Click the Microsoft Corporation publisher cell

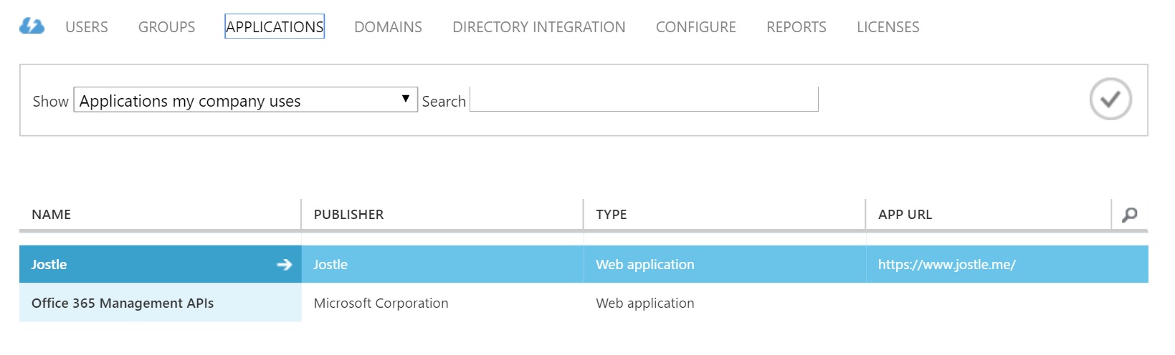[442, 303]
